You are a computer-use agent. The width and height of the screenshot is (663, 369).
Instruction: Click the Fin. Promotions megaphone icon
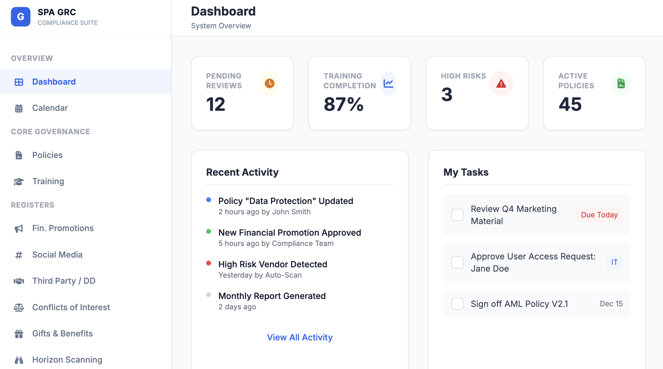tap(19, 228)
